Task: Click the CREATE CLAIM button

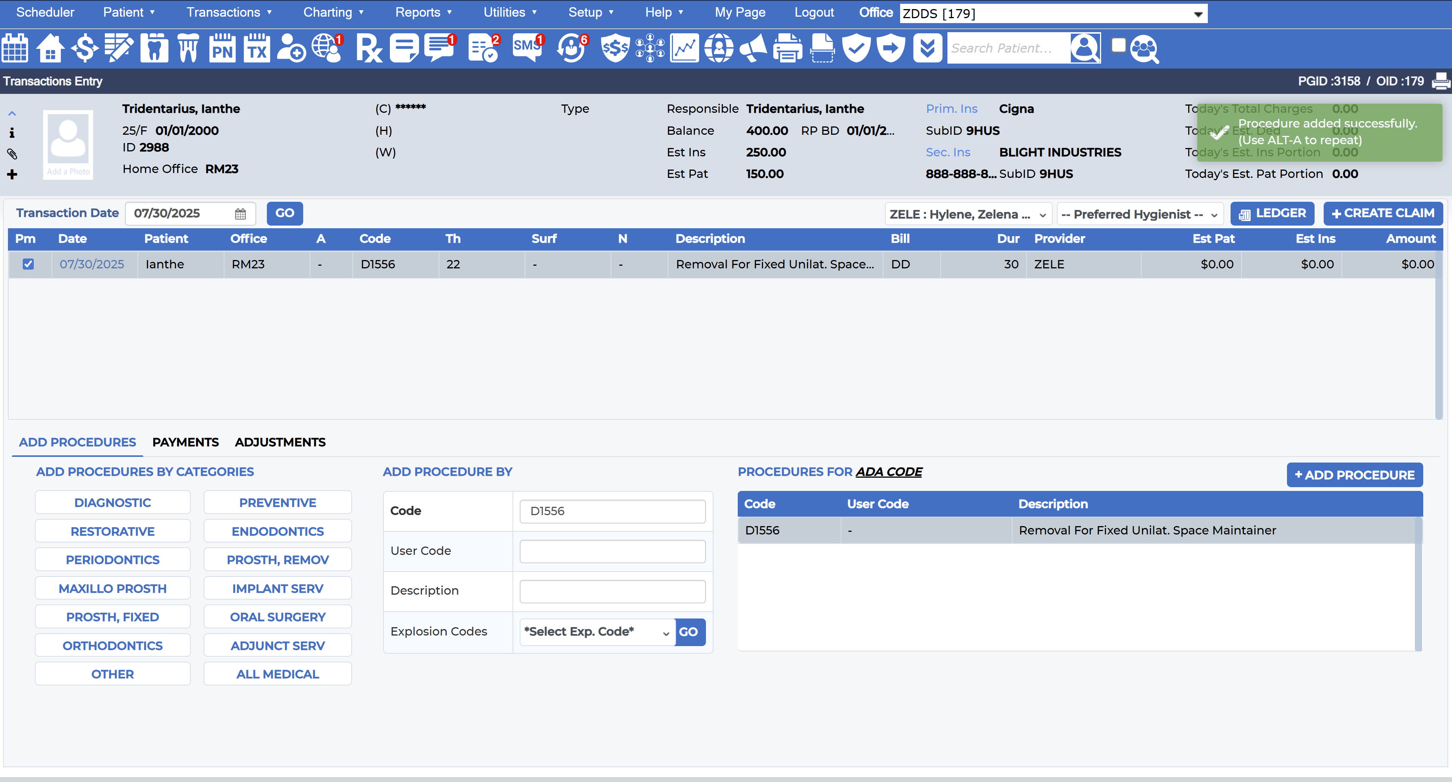Action: [x=1383, y=213]
